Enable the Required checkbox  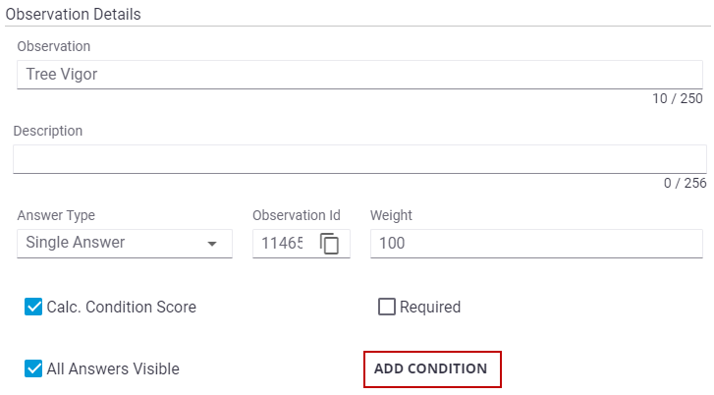pos(387,307)
